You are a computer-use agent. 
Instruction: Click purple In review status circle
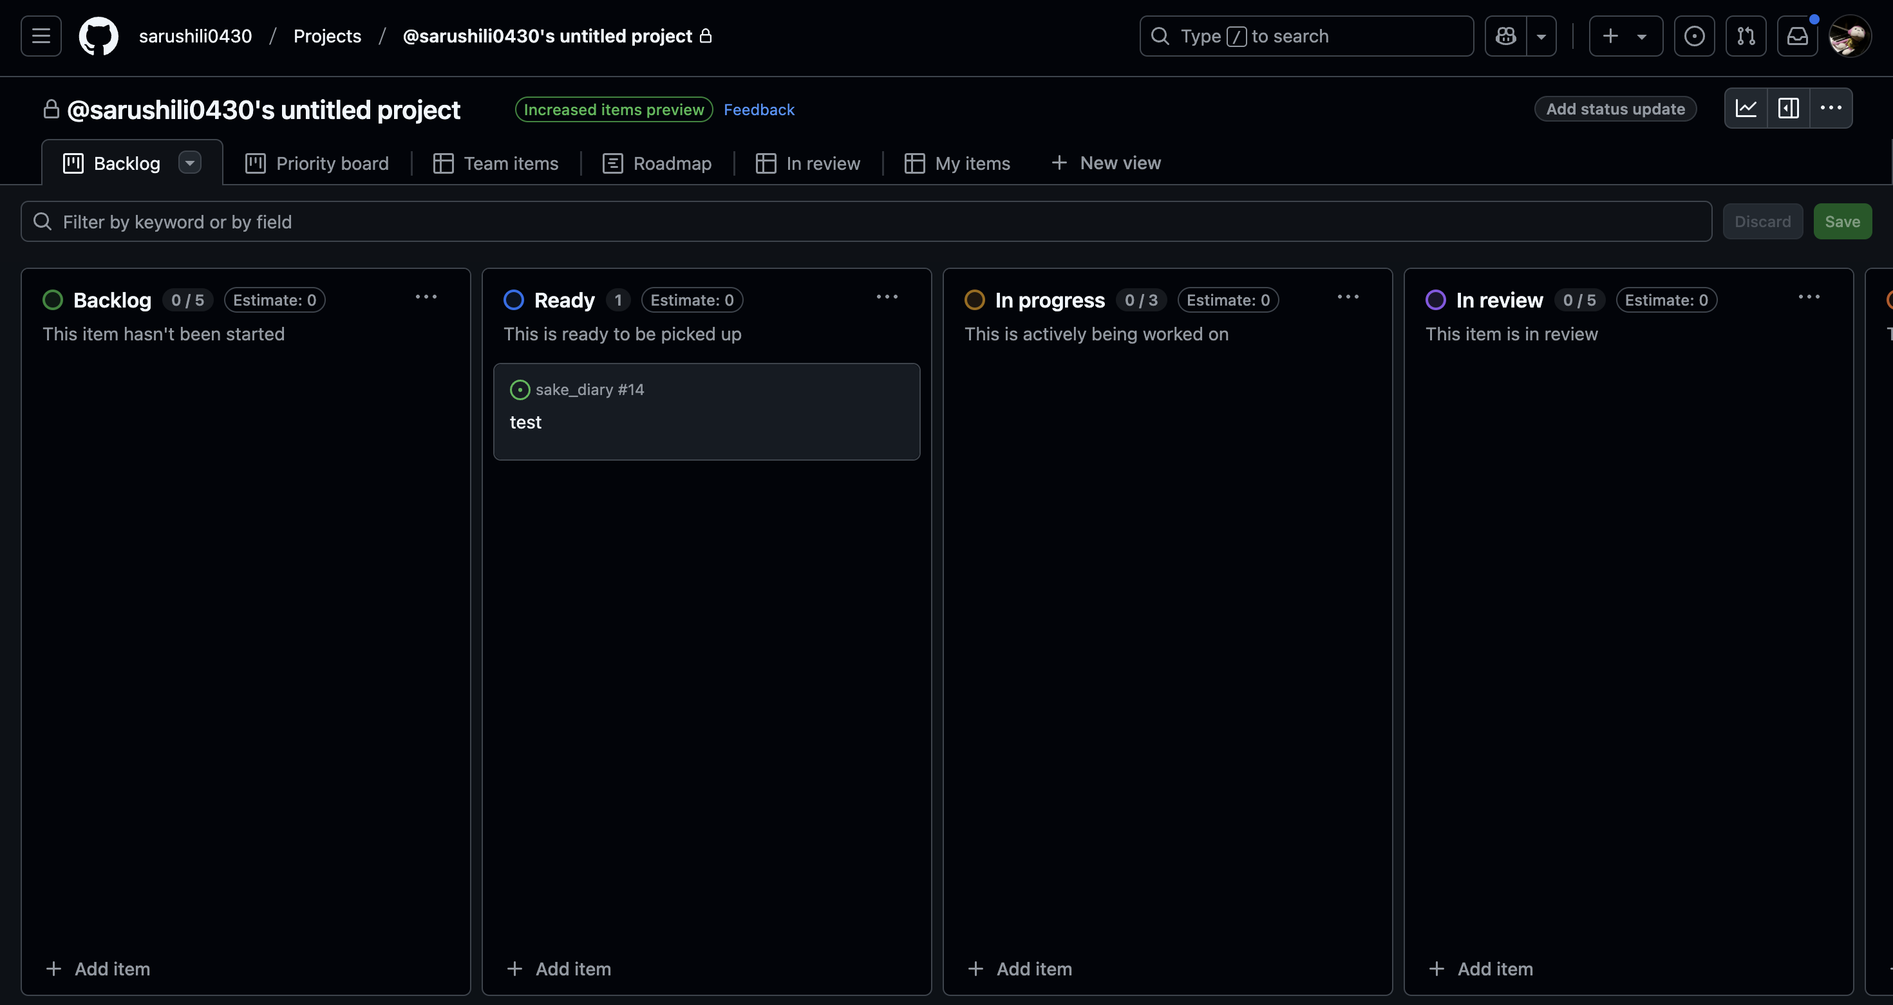tap(1435, 300)
